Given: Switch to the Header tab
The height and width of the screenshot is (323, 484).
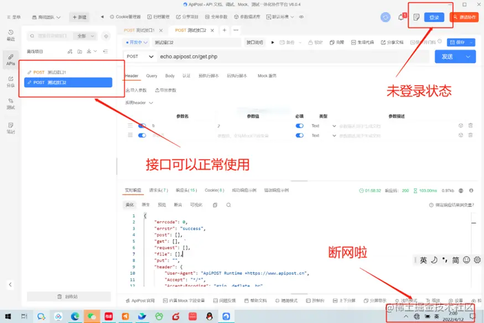Looking at the screenshot, I should click(x=132, y=76).
